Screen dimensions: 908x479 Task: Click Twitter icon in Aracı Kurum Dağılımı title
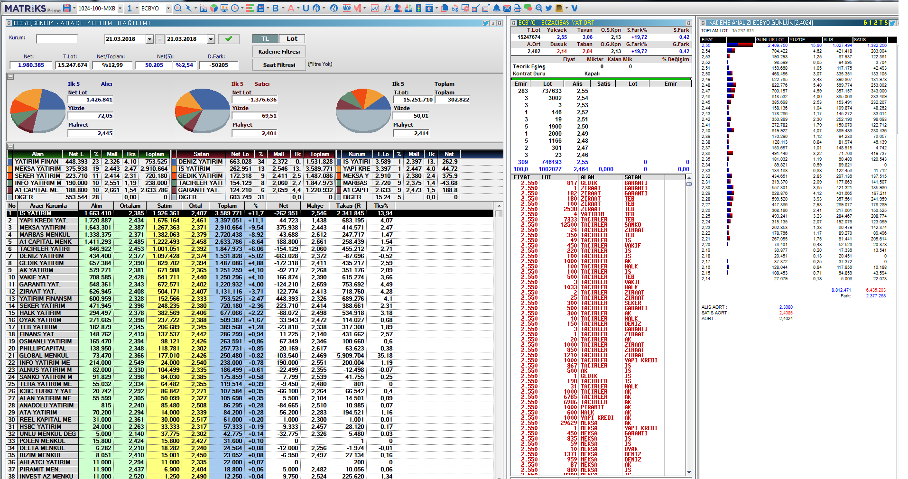tap(485, 23)
